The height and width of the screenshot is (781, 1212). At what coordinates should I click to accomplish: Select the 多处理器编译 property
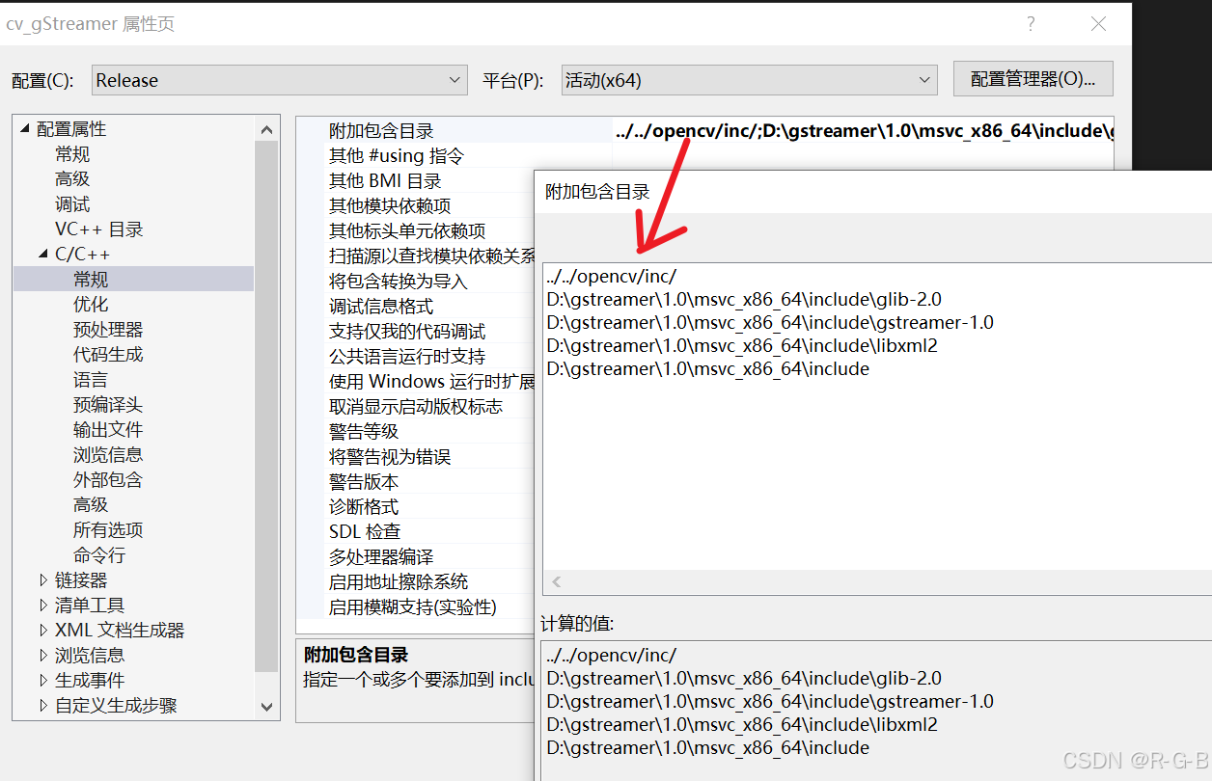click(x=381, y=557)
